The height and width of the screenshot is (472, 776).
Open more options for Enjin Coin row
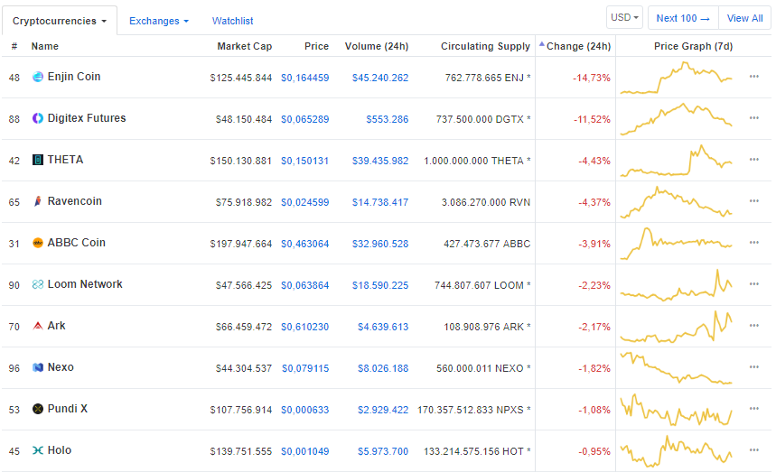pyautogui.click(x=753, y=77)
